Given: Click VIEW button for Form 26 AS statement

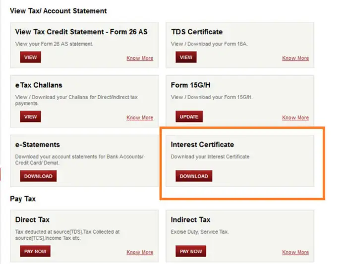Looking at the screenshot, I should (30, 57).
